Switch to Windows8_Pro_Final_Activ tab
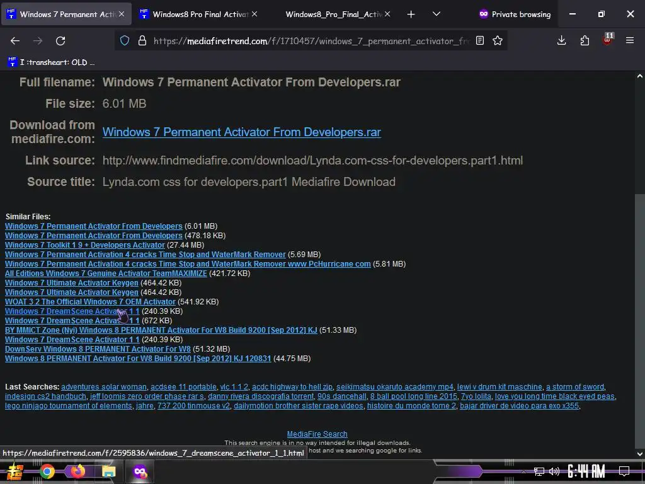This screenshot has width=645, height=484. tap(333, 14)
